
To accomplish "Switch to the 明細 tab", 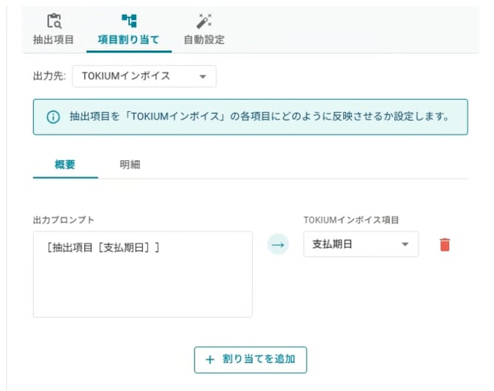I will pos(130,165).
